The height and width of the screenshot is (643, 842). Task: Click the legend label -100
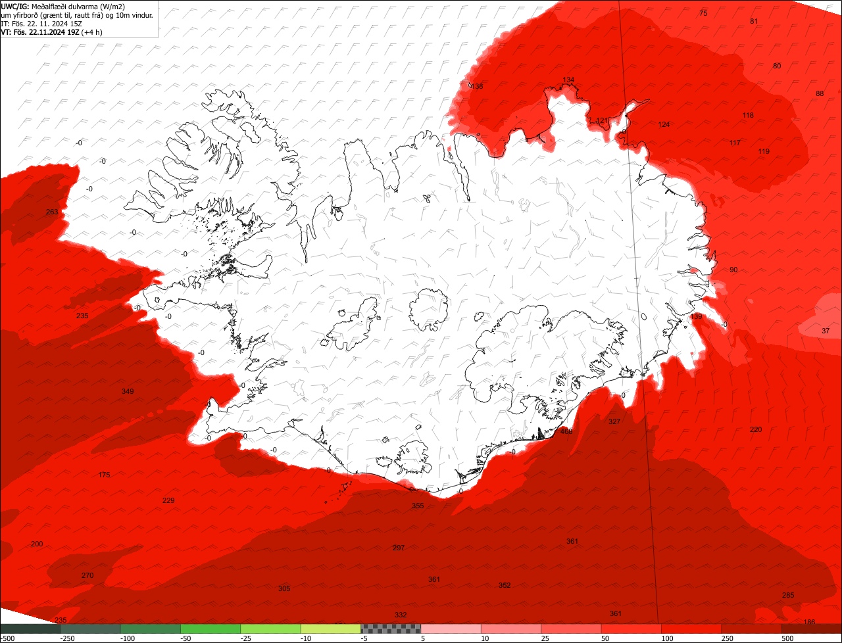[x=128, y=638]
